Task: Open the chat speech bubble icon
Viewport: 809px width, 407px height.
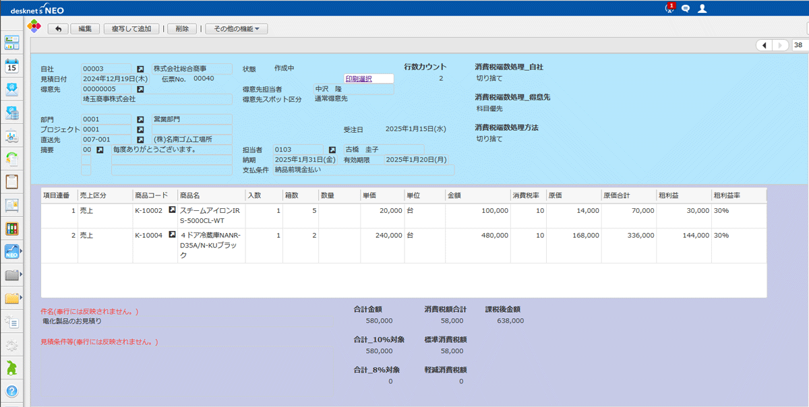Action: click(x=686, y=9)
